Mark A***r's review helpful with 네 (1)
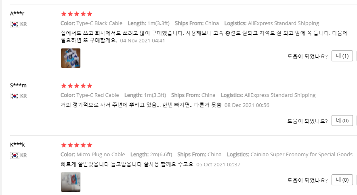This screenshot has width=357, height=195. pos(342,56)
